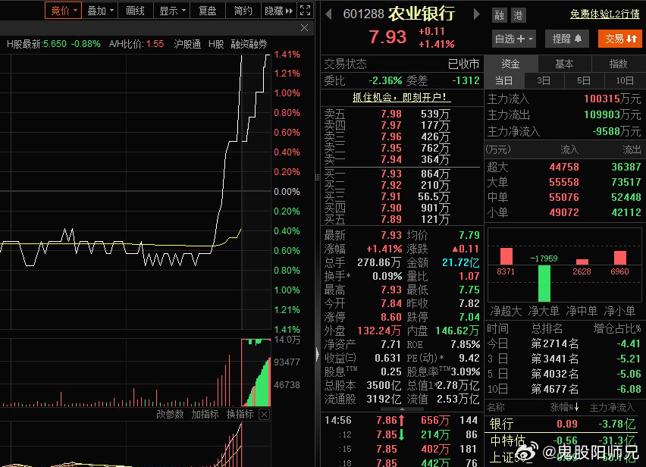Toggle fullscreen chart icon
Image resolution: width=646 pixels, height=467 pixels.
(305, 11)
